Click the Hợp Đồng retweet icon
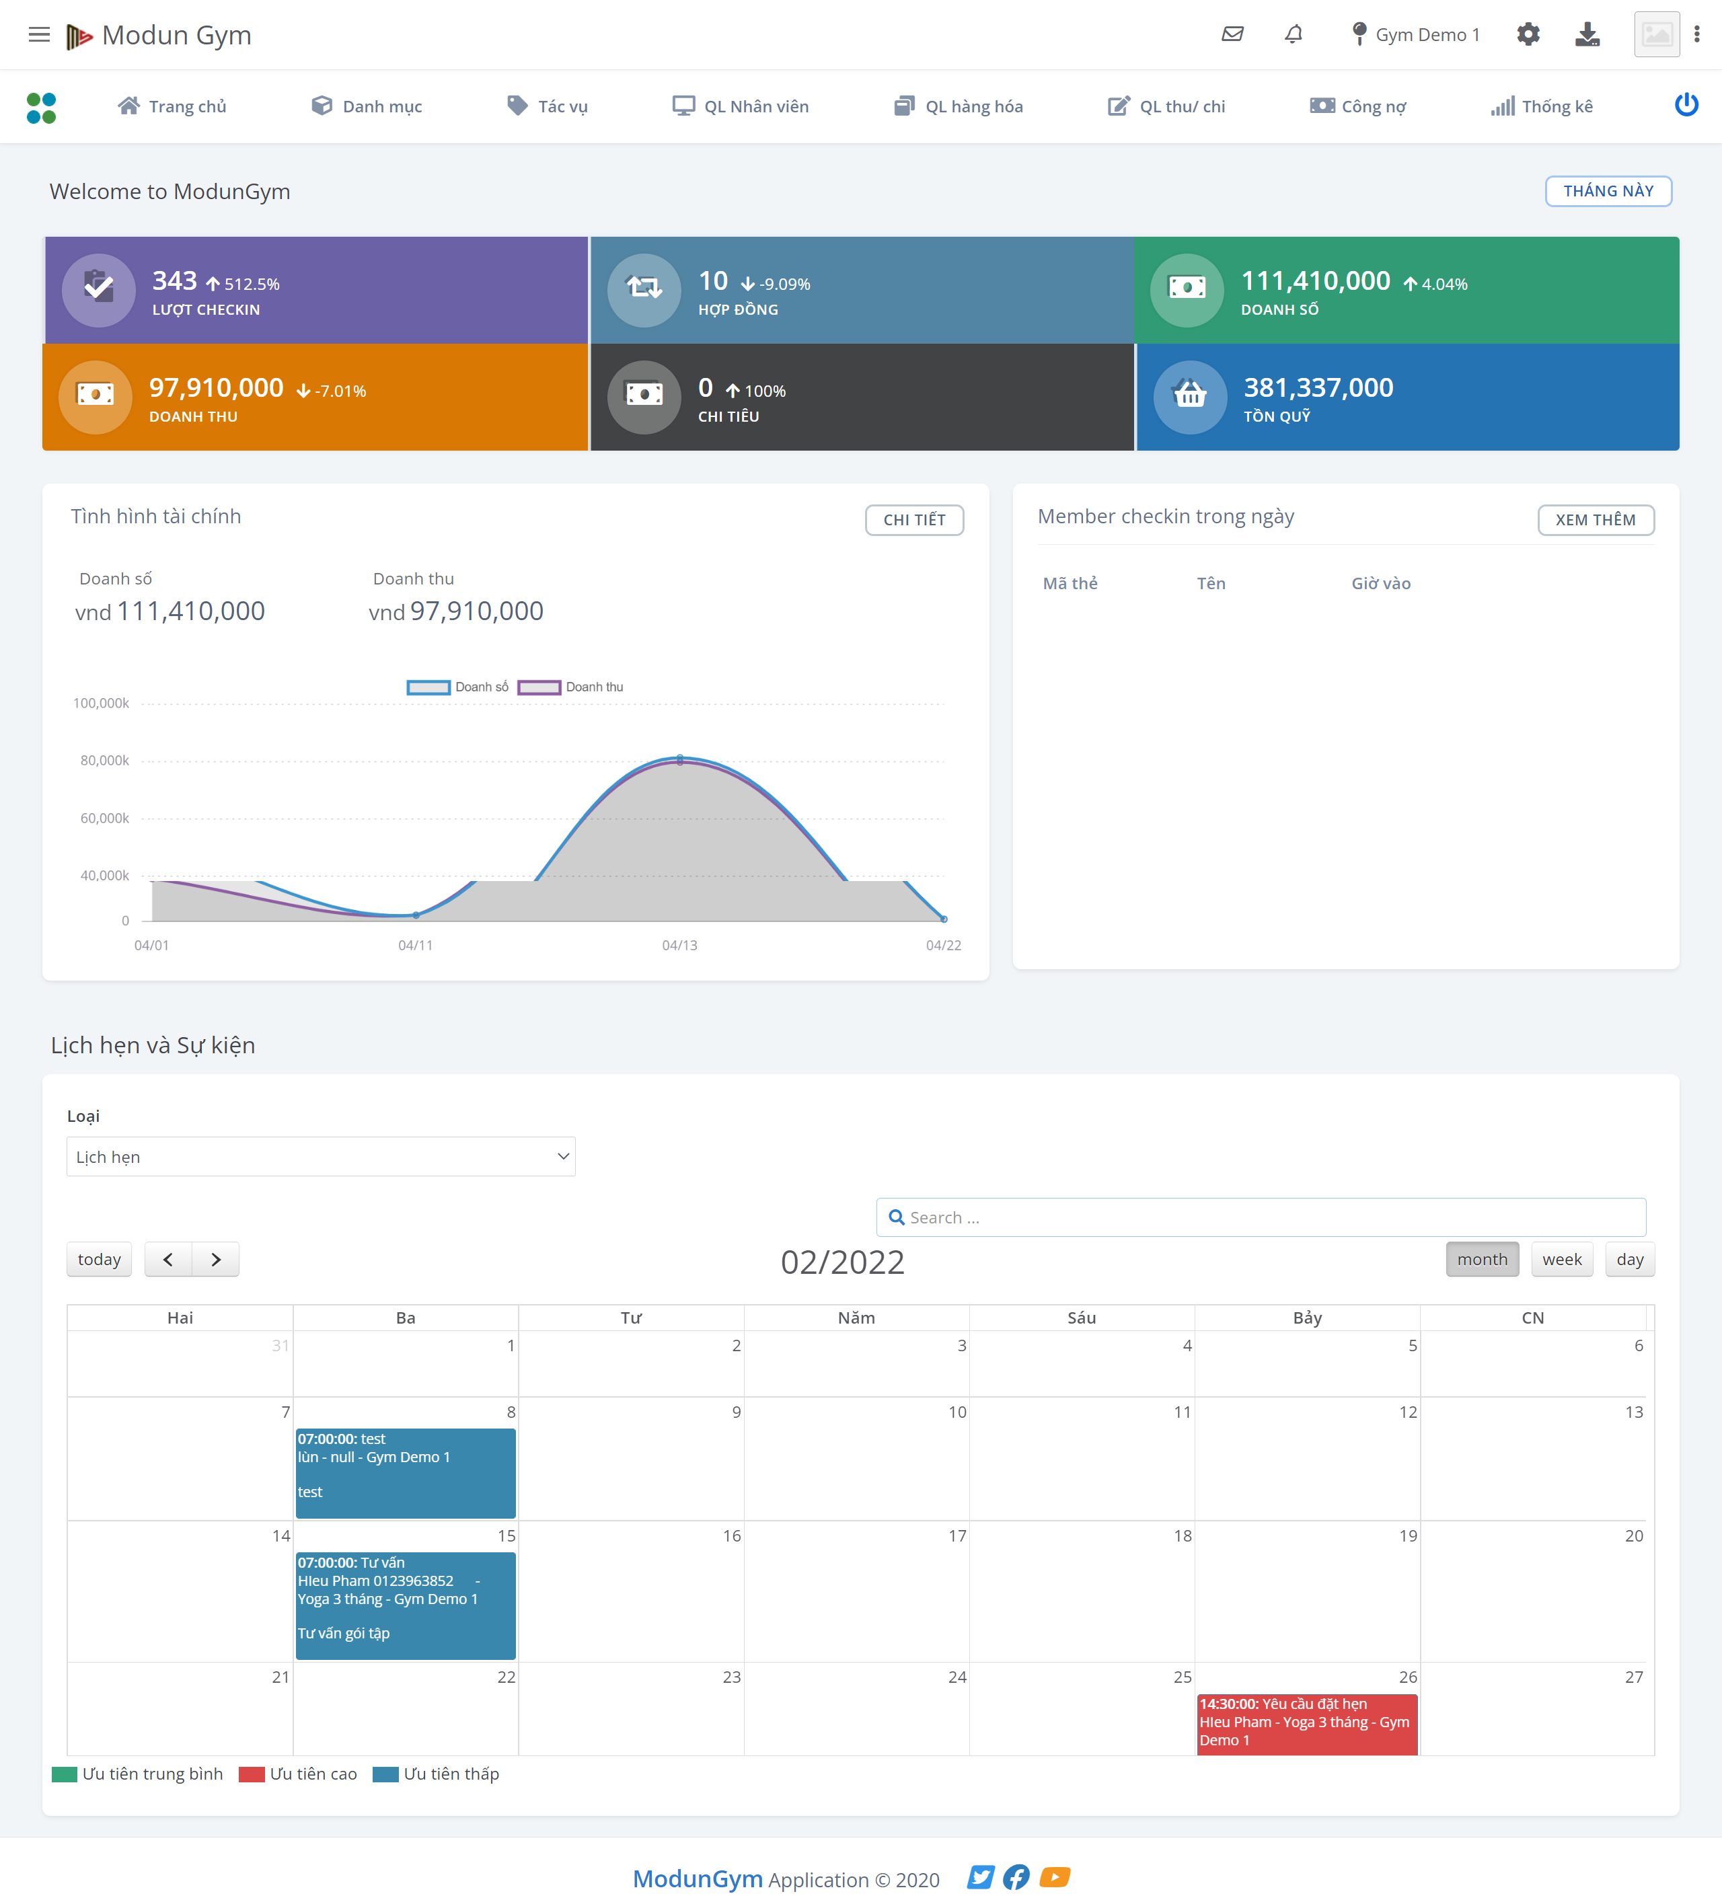Image resolution: width=1722 pixels, height=1898 pixels. coord(644,290)
